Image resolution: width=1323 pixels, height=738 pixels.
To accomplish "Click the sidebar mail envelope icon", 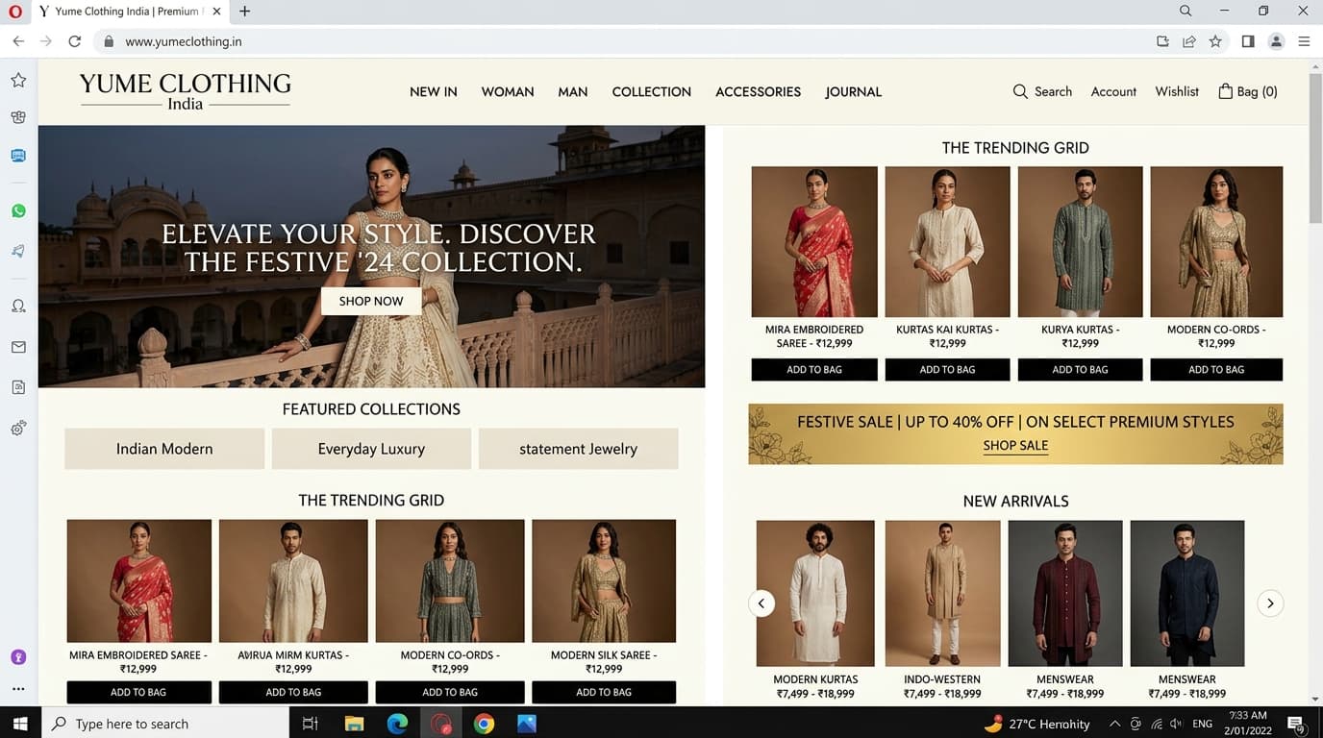I will pos(18,347).
